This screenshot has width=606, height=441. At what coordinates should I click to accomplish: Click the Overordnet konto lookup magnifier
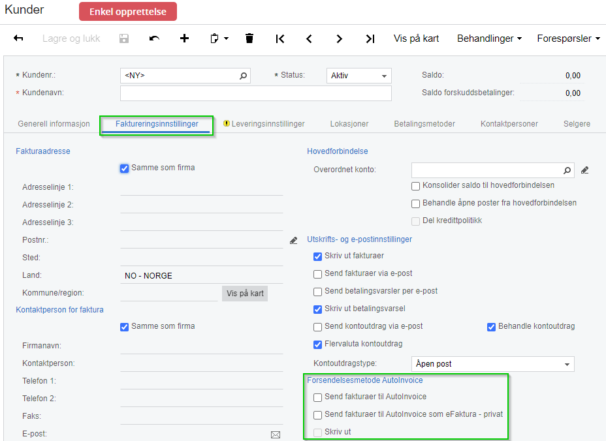point(567,170)
